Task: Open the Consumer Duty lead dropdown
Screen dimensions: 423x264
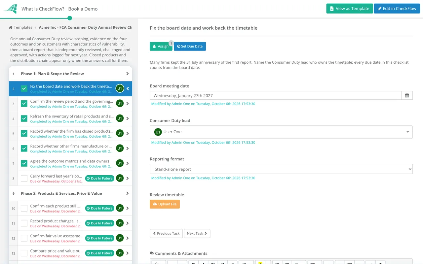Action: tap(281, 132)
